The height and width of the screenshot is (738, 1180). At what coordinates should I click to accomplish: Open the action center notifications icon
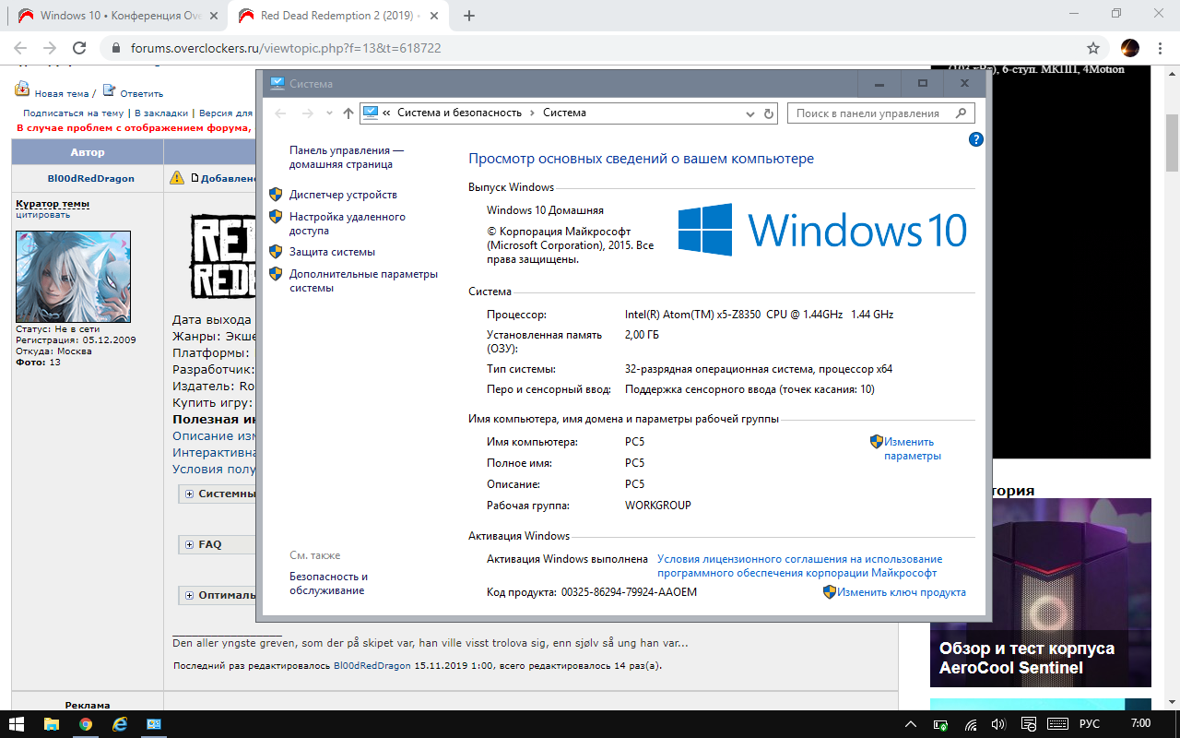(x=1029, y=724)
